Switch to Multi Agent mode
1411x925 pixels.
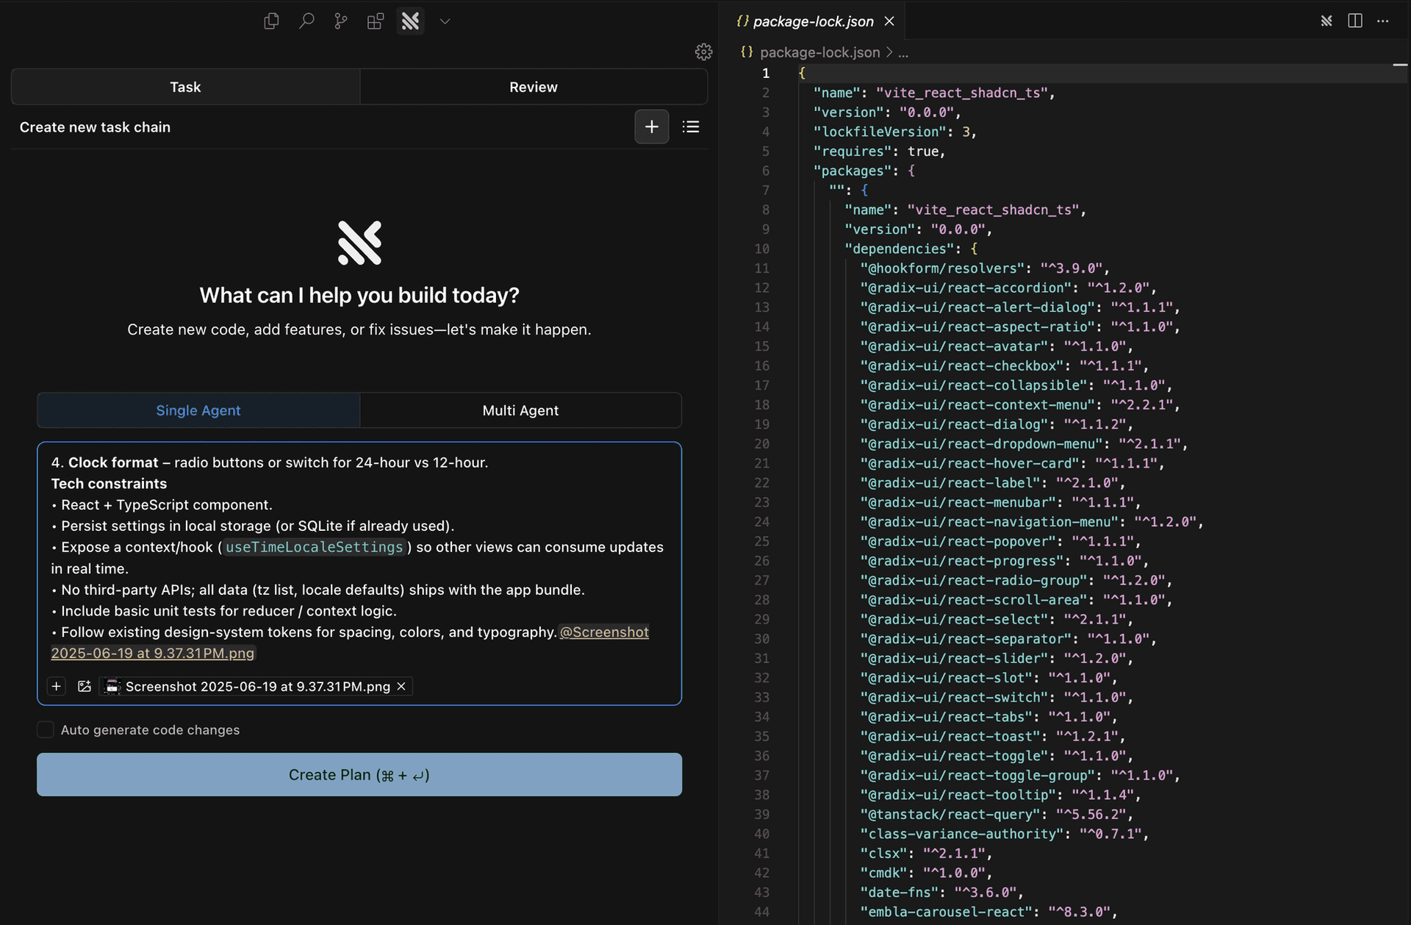coord(520,410)
